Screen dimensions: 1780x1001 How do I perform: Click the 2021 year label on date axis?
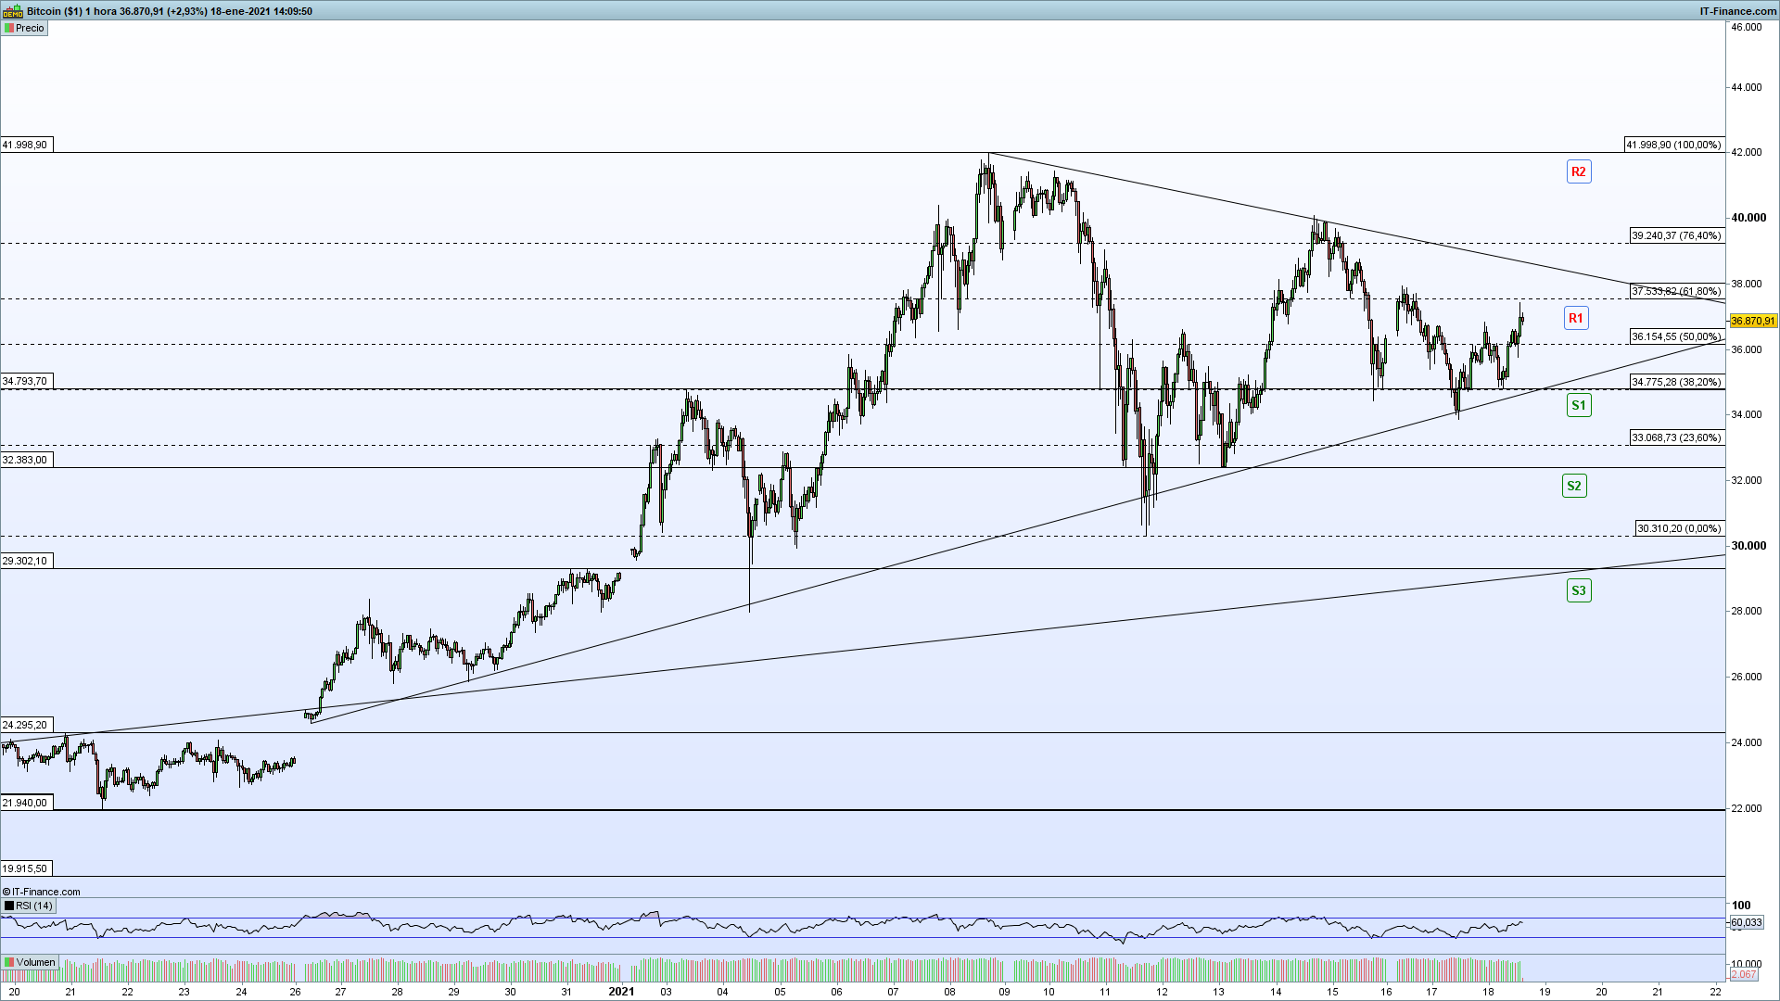click(x=621, y=991)
